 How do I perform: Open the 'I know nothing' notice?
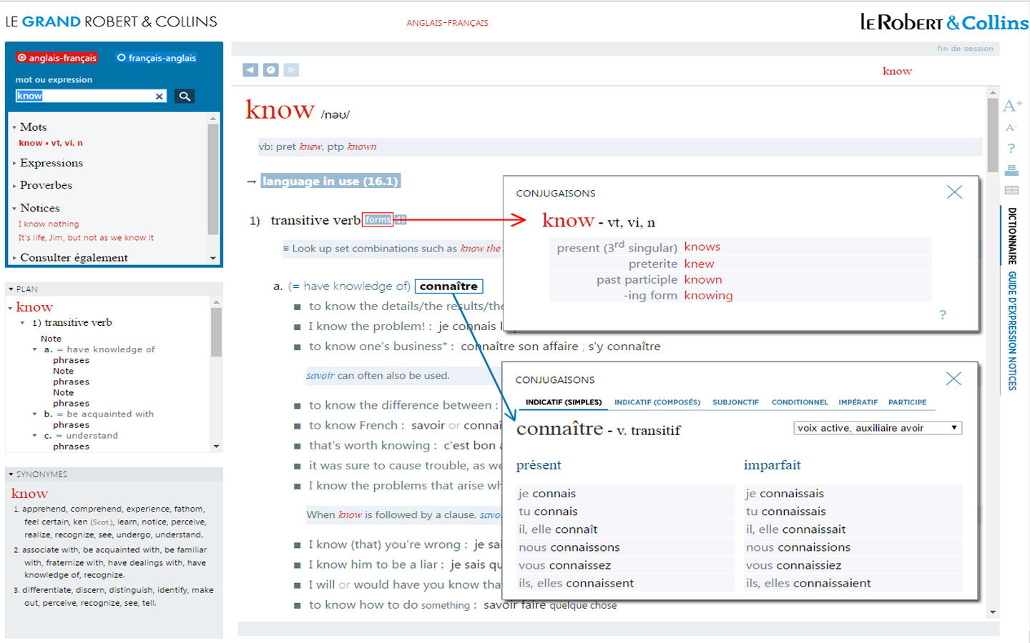(x=49, y=224)
